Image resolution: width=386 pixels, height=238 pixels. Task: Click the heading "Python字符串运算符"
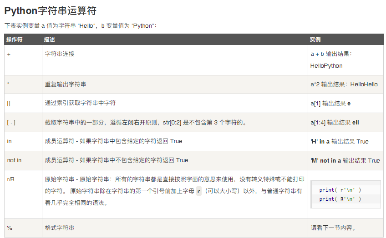point(51,11)
